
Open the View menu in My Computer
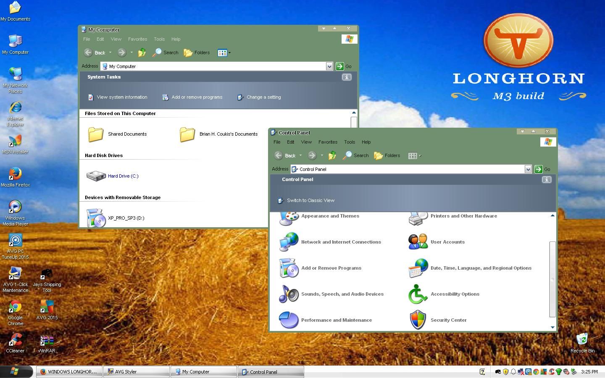[x=116, y=39]
